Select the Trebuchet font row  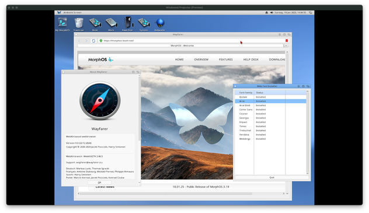pos(270,131)
